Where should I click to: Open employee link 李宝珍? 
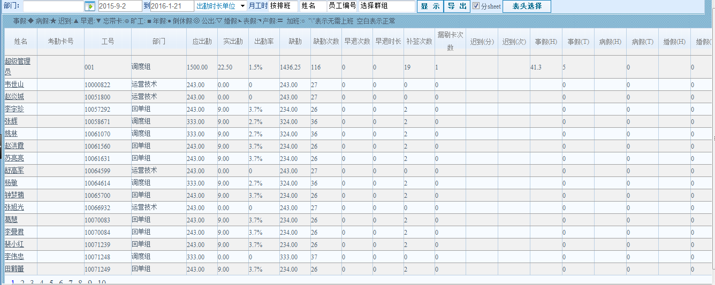(14, 109)
